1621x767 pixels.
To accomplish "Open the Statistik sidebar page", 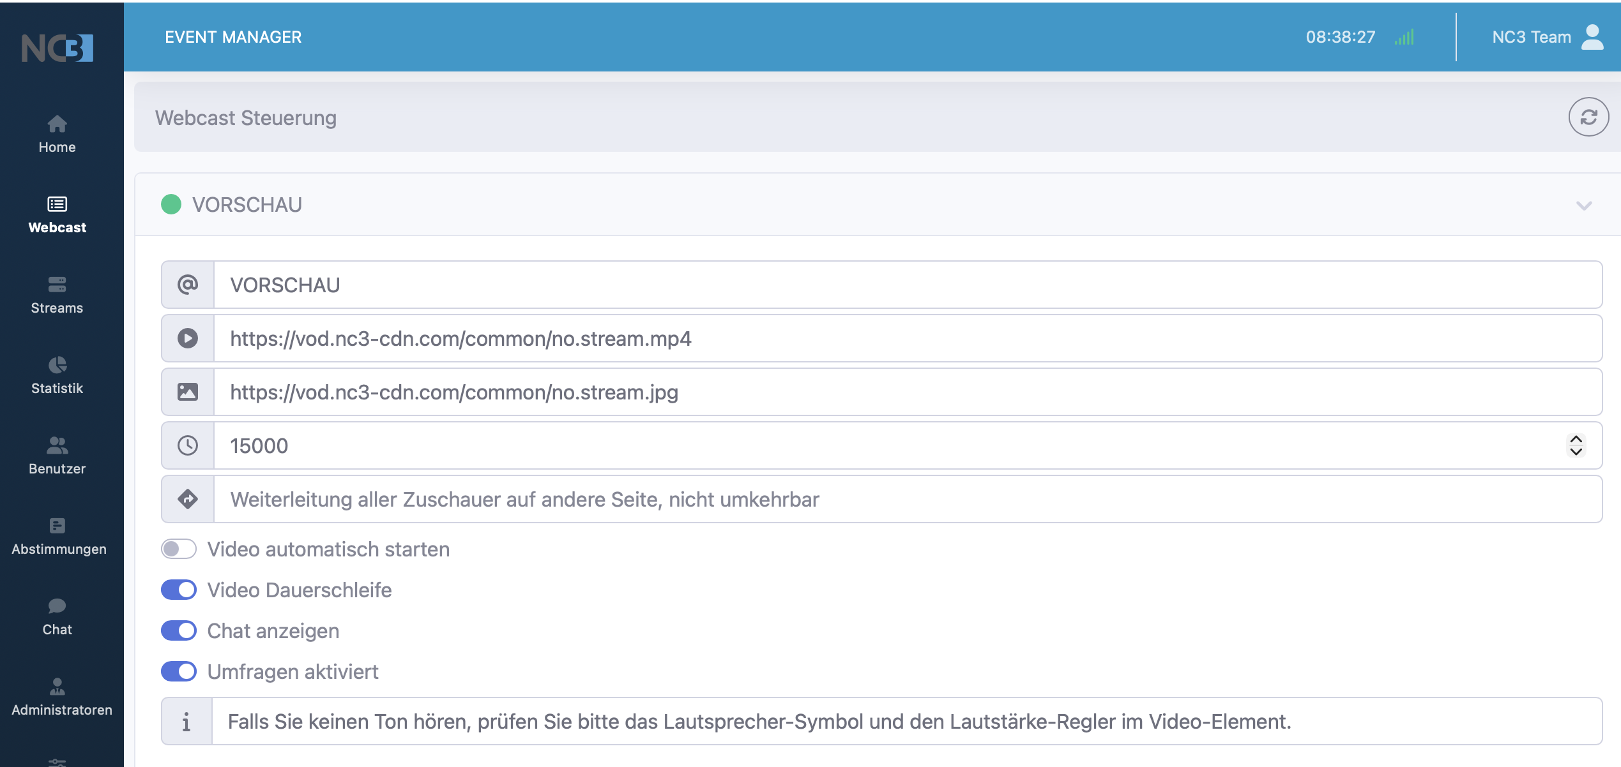I will click(57, 375).
